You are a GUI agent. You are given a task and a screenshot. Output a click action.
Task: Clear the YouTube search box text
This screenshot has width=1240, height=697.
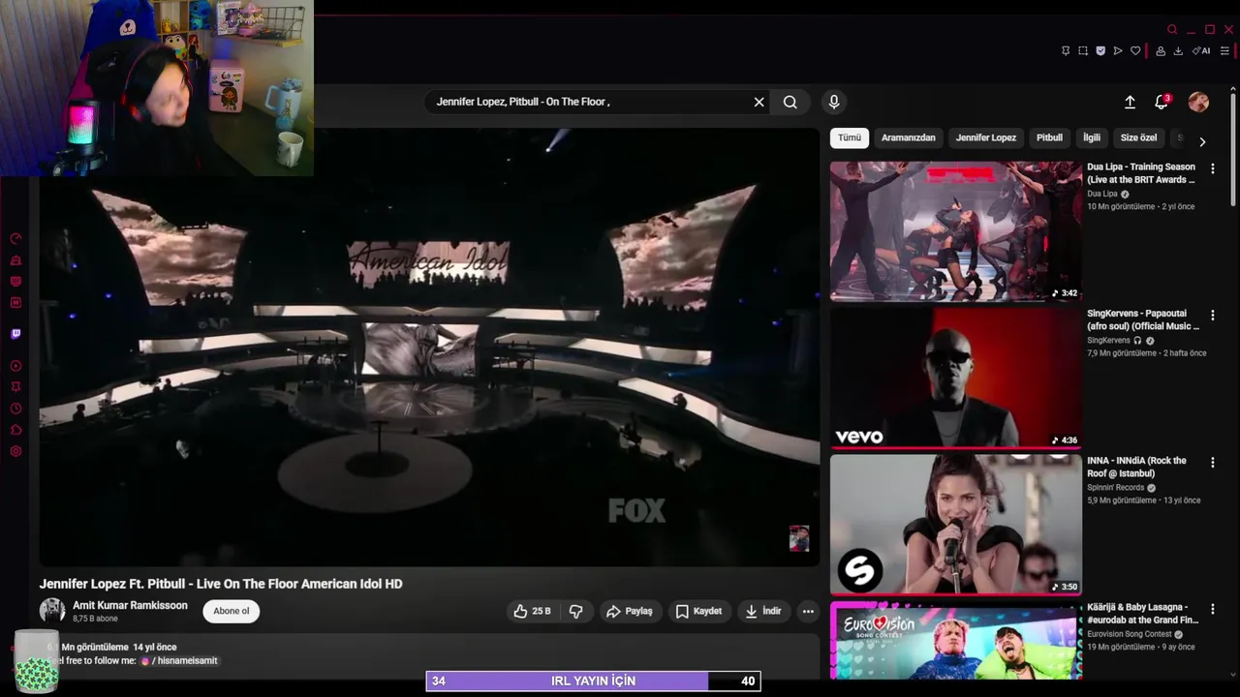pos(759,102)
